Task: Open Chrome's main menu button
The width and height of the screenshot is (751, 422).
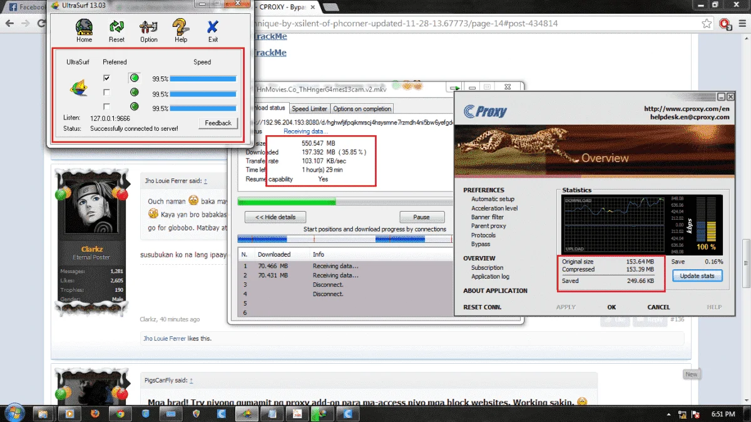Action: (x=742, y=24)
